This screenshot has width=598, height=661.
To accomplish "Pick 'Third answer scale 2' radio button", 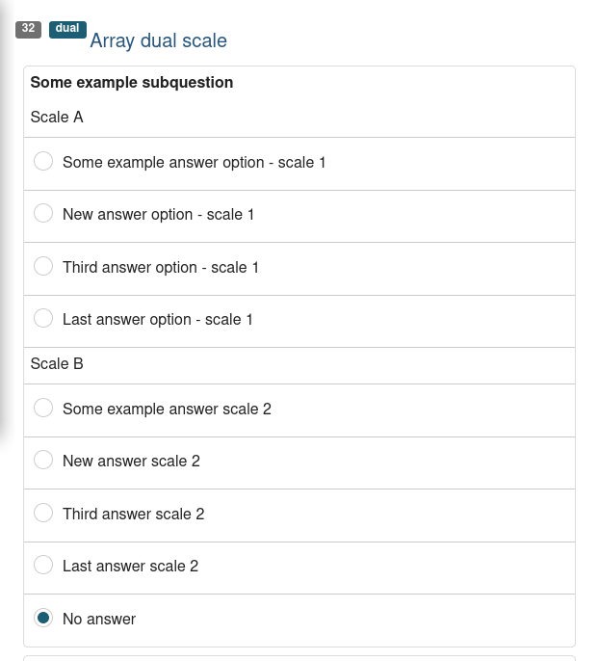I will click(x=43, y=514).
